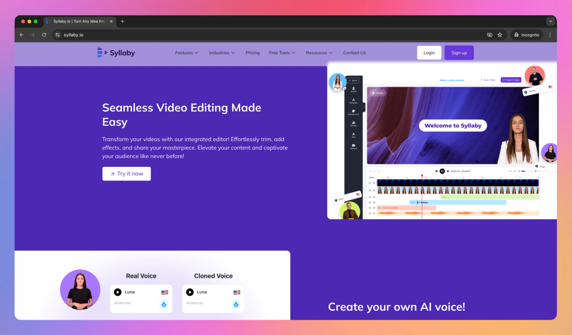Click the undo arrow above the timeline
Screen dimensions: 572x335
511,171
